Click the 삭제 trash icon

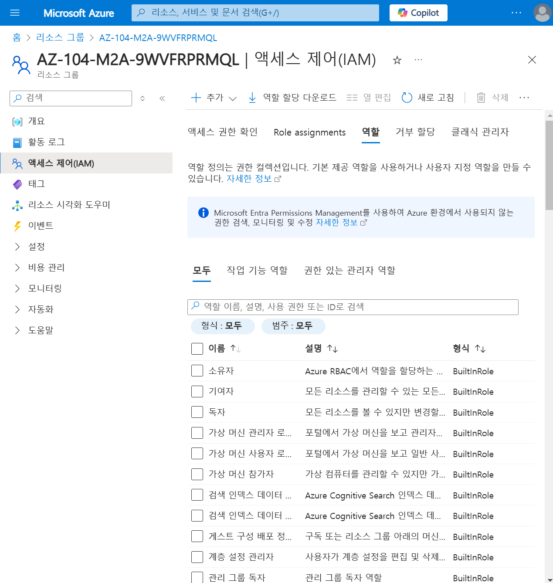481,98
